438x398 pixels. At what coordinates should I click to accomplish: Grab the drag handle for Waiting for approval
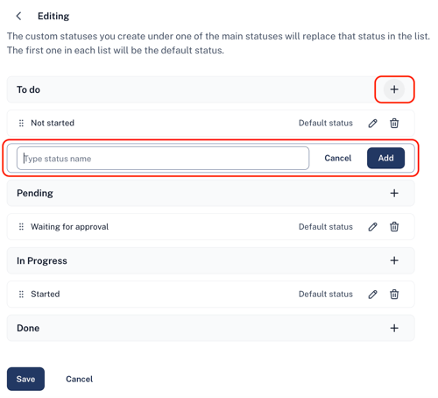point(21,227)
